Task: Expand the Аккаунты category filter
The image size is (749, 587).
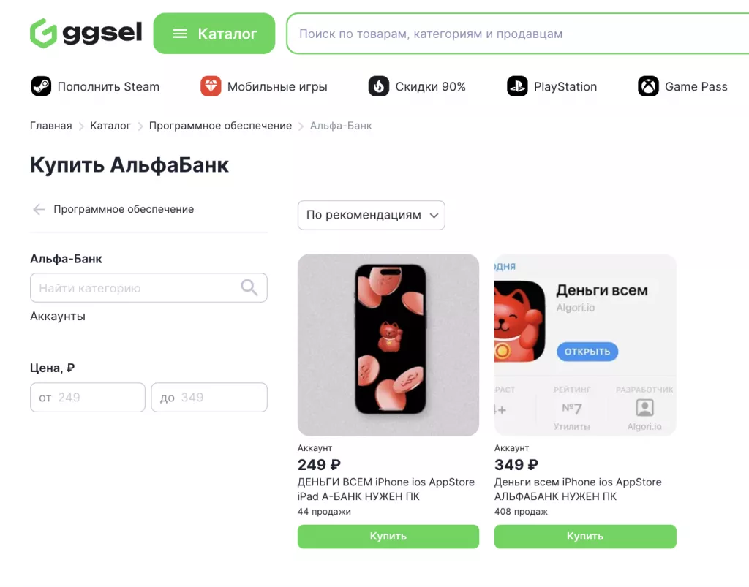Action: [x=56, y=316]
